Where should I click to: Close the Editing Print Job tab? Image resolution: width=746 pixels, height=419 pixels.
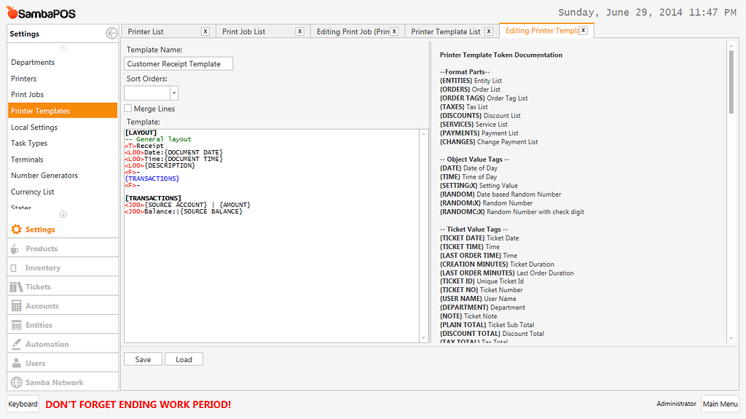[394, 31]
